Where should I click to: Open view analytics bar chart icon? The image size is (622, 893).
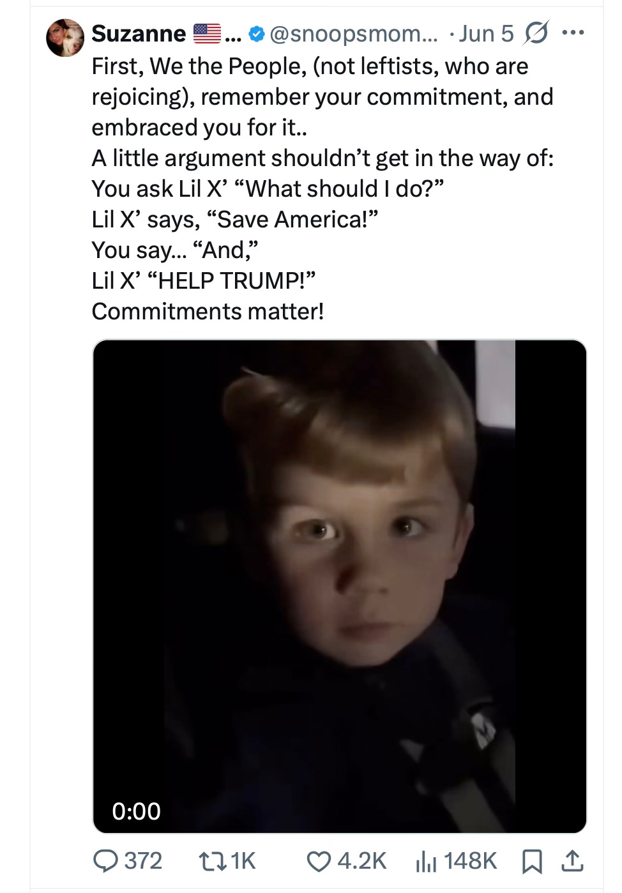426,862
